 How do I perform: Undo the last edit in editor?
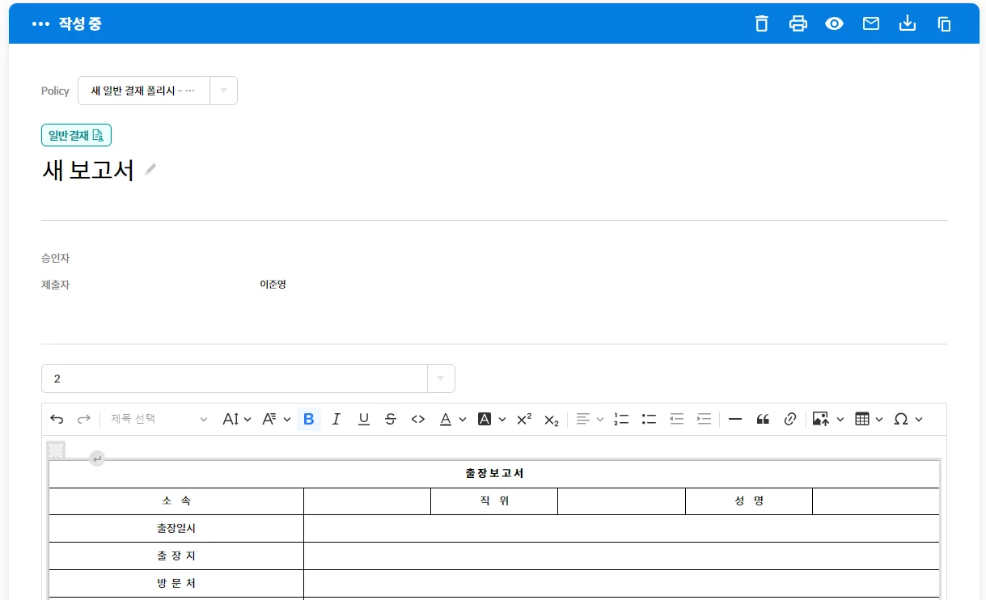coord(57,419)
